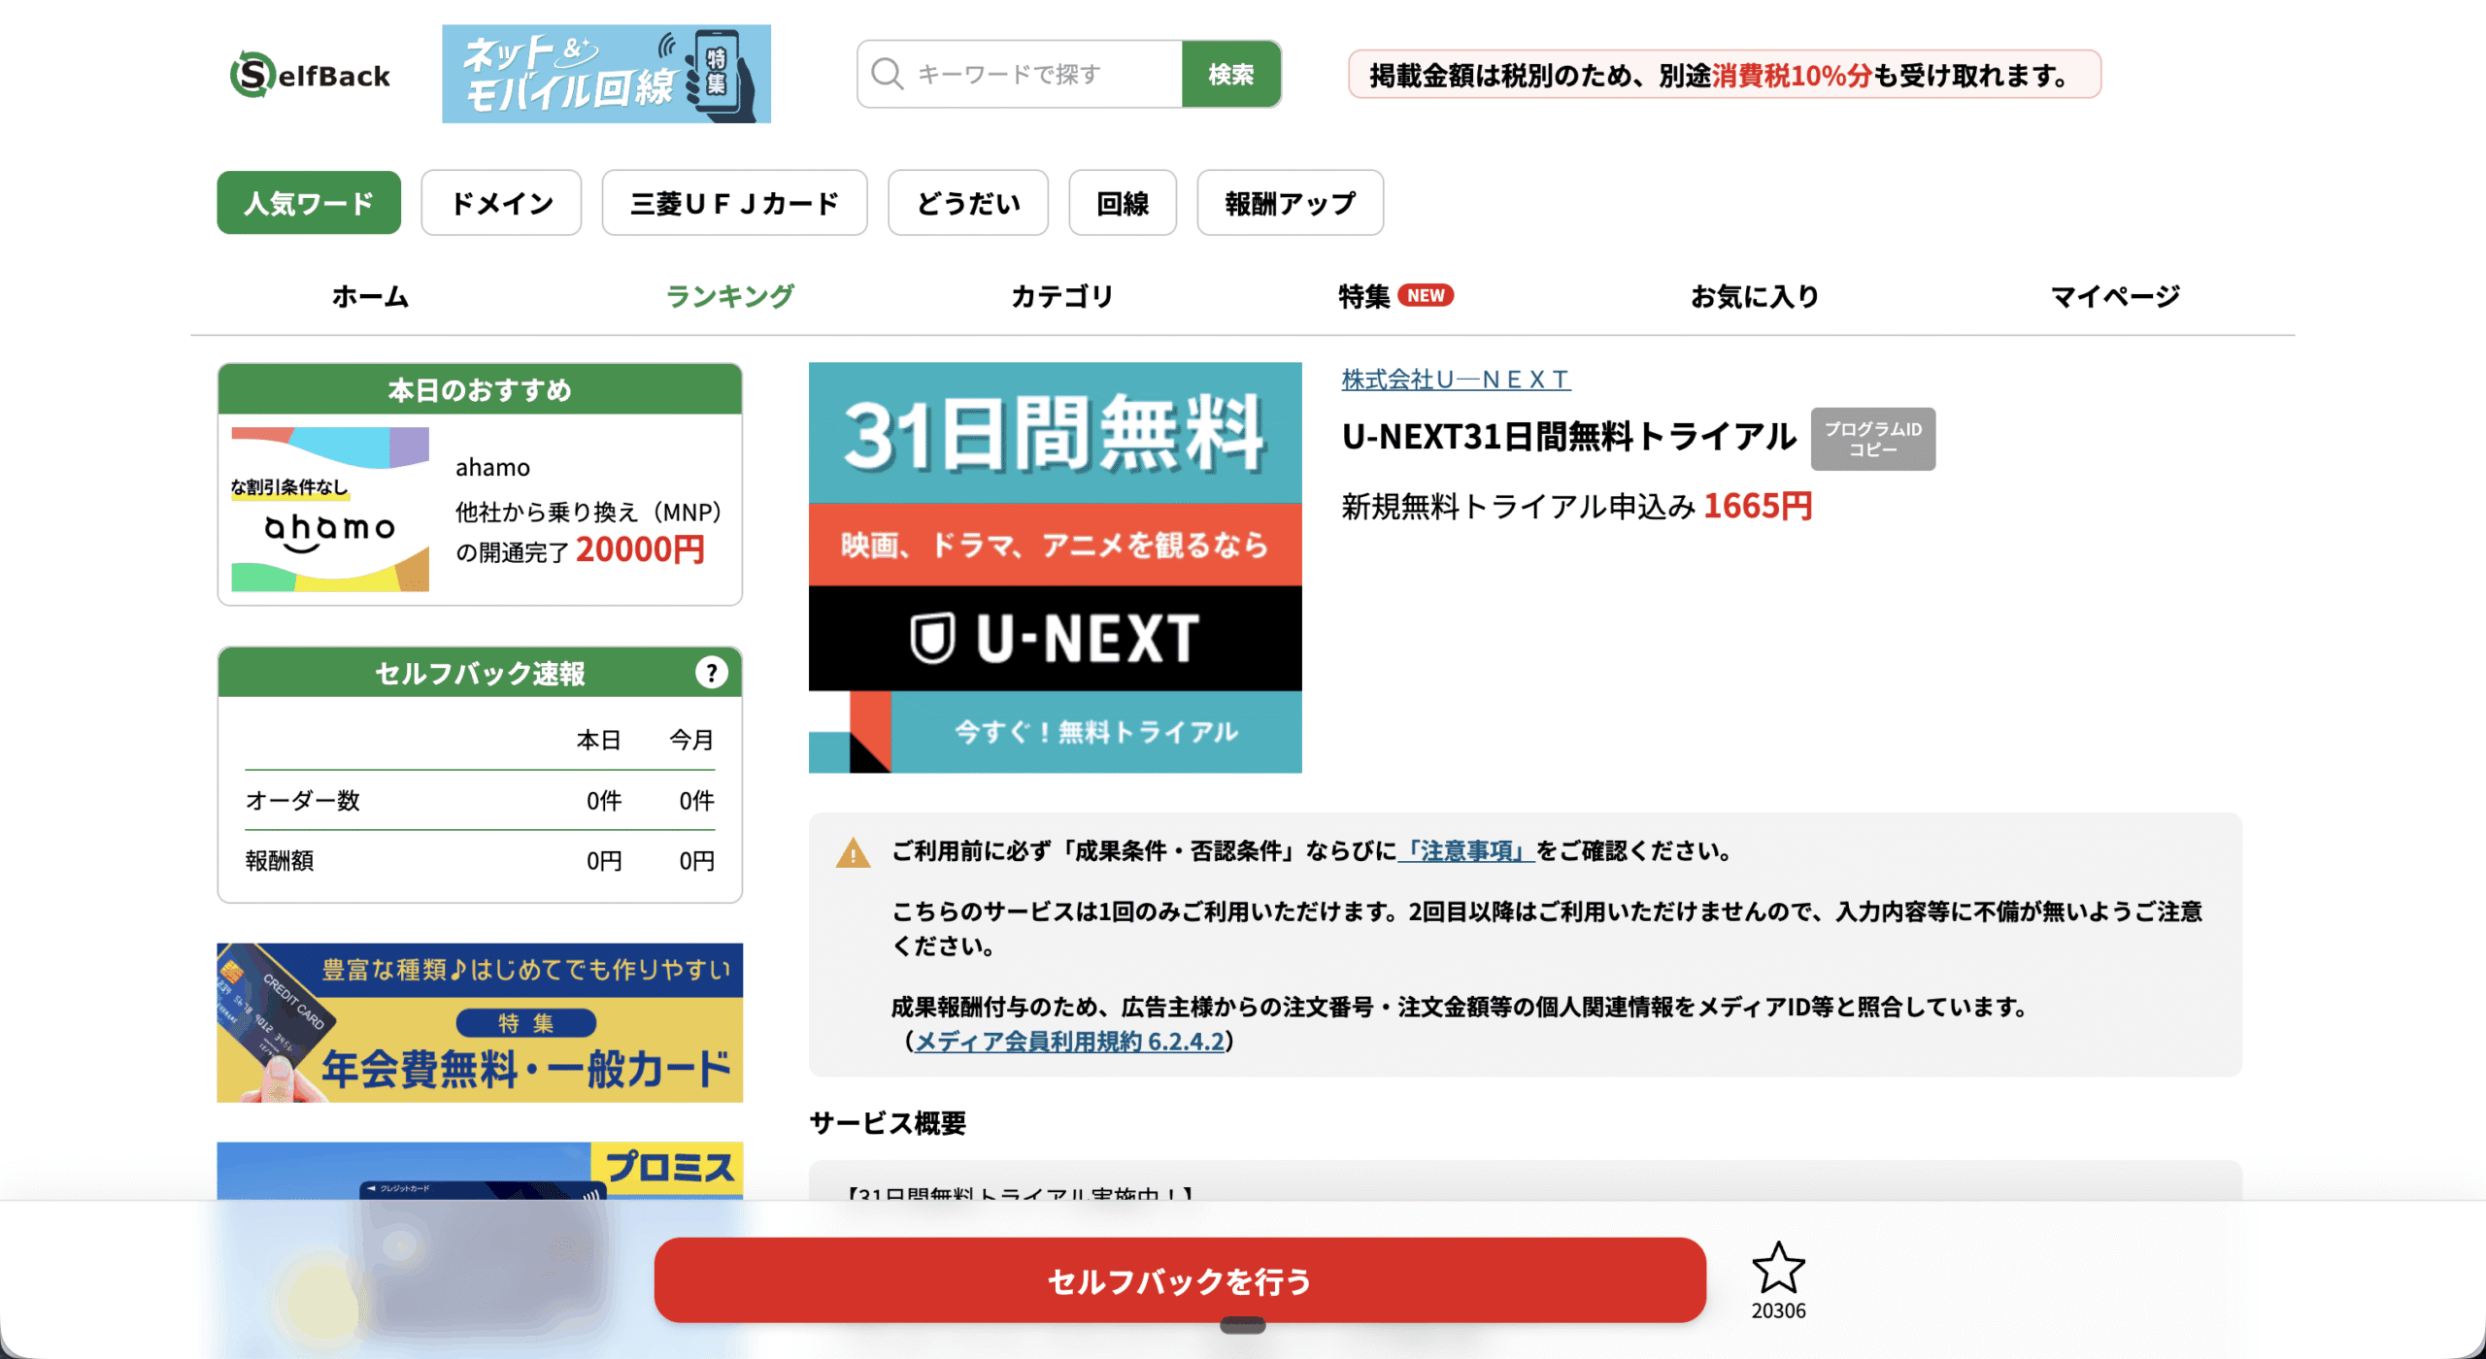Open the 株式会社U―NEXT company link
2486x1359 pixels.
point(1456,380)
